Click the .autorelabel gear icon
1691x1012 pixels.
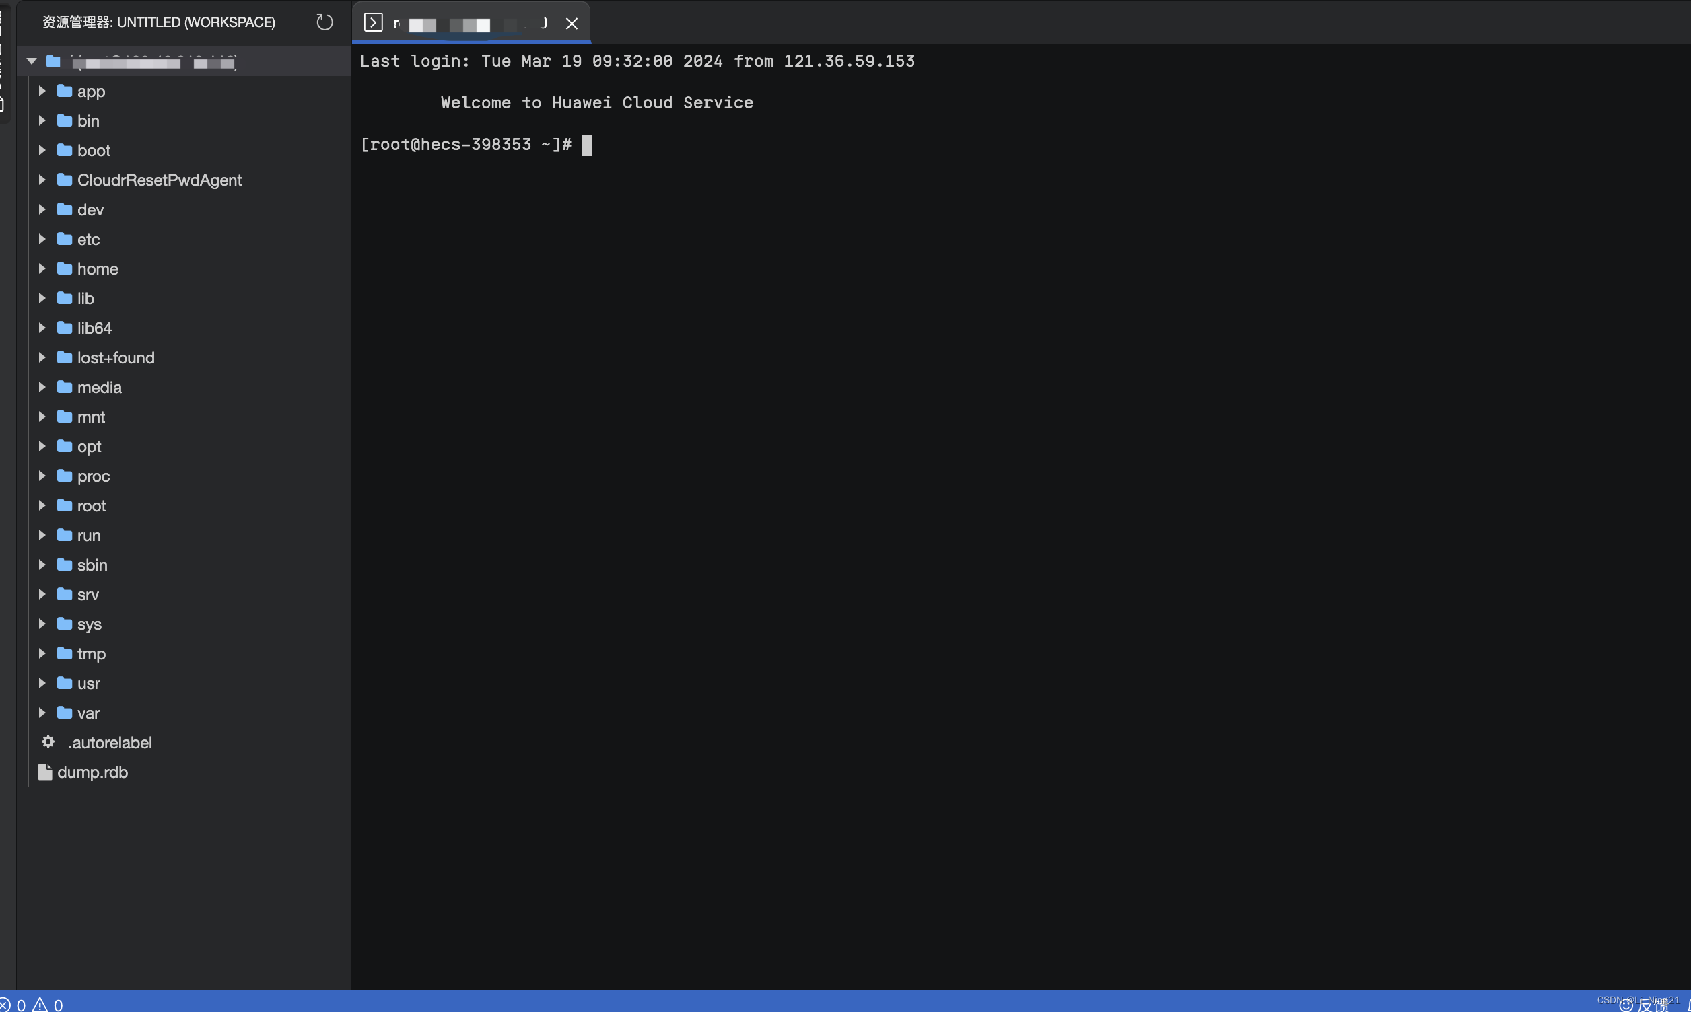coord(48,742)
